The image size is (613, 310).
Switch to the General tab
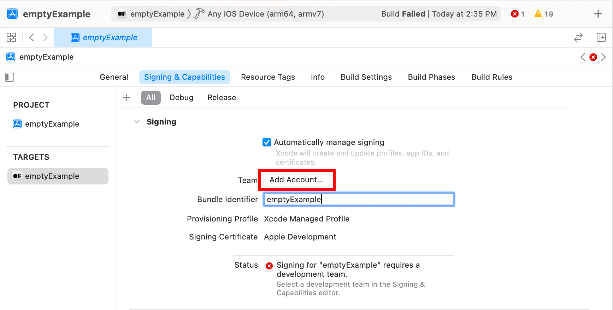(x=114, y=77)
